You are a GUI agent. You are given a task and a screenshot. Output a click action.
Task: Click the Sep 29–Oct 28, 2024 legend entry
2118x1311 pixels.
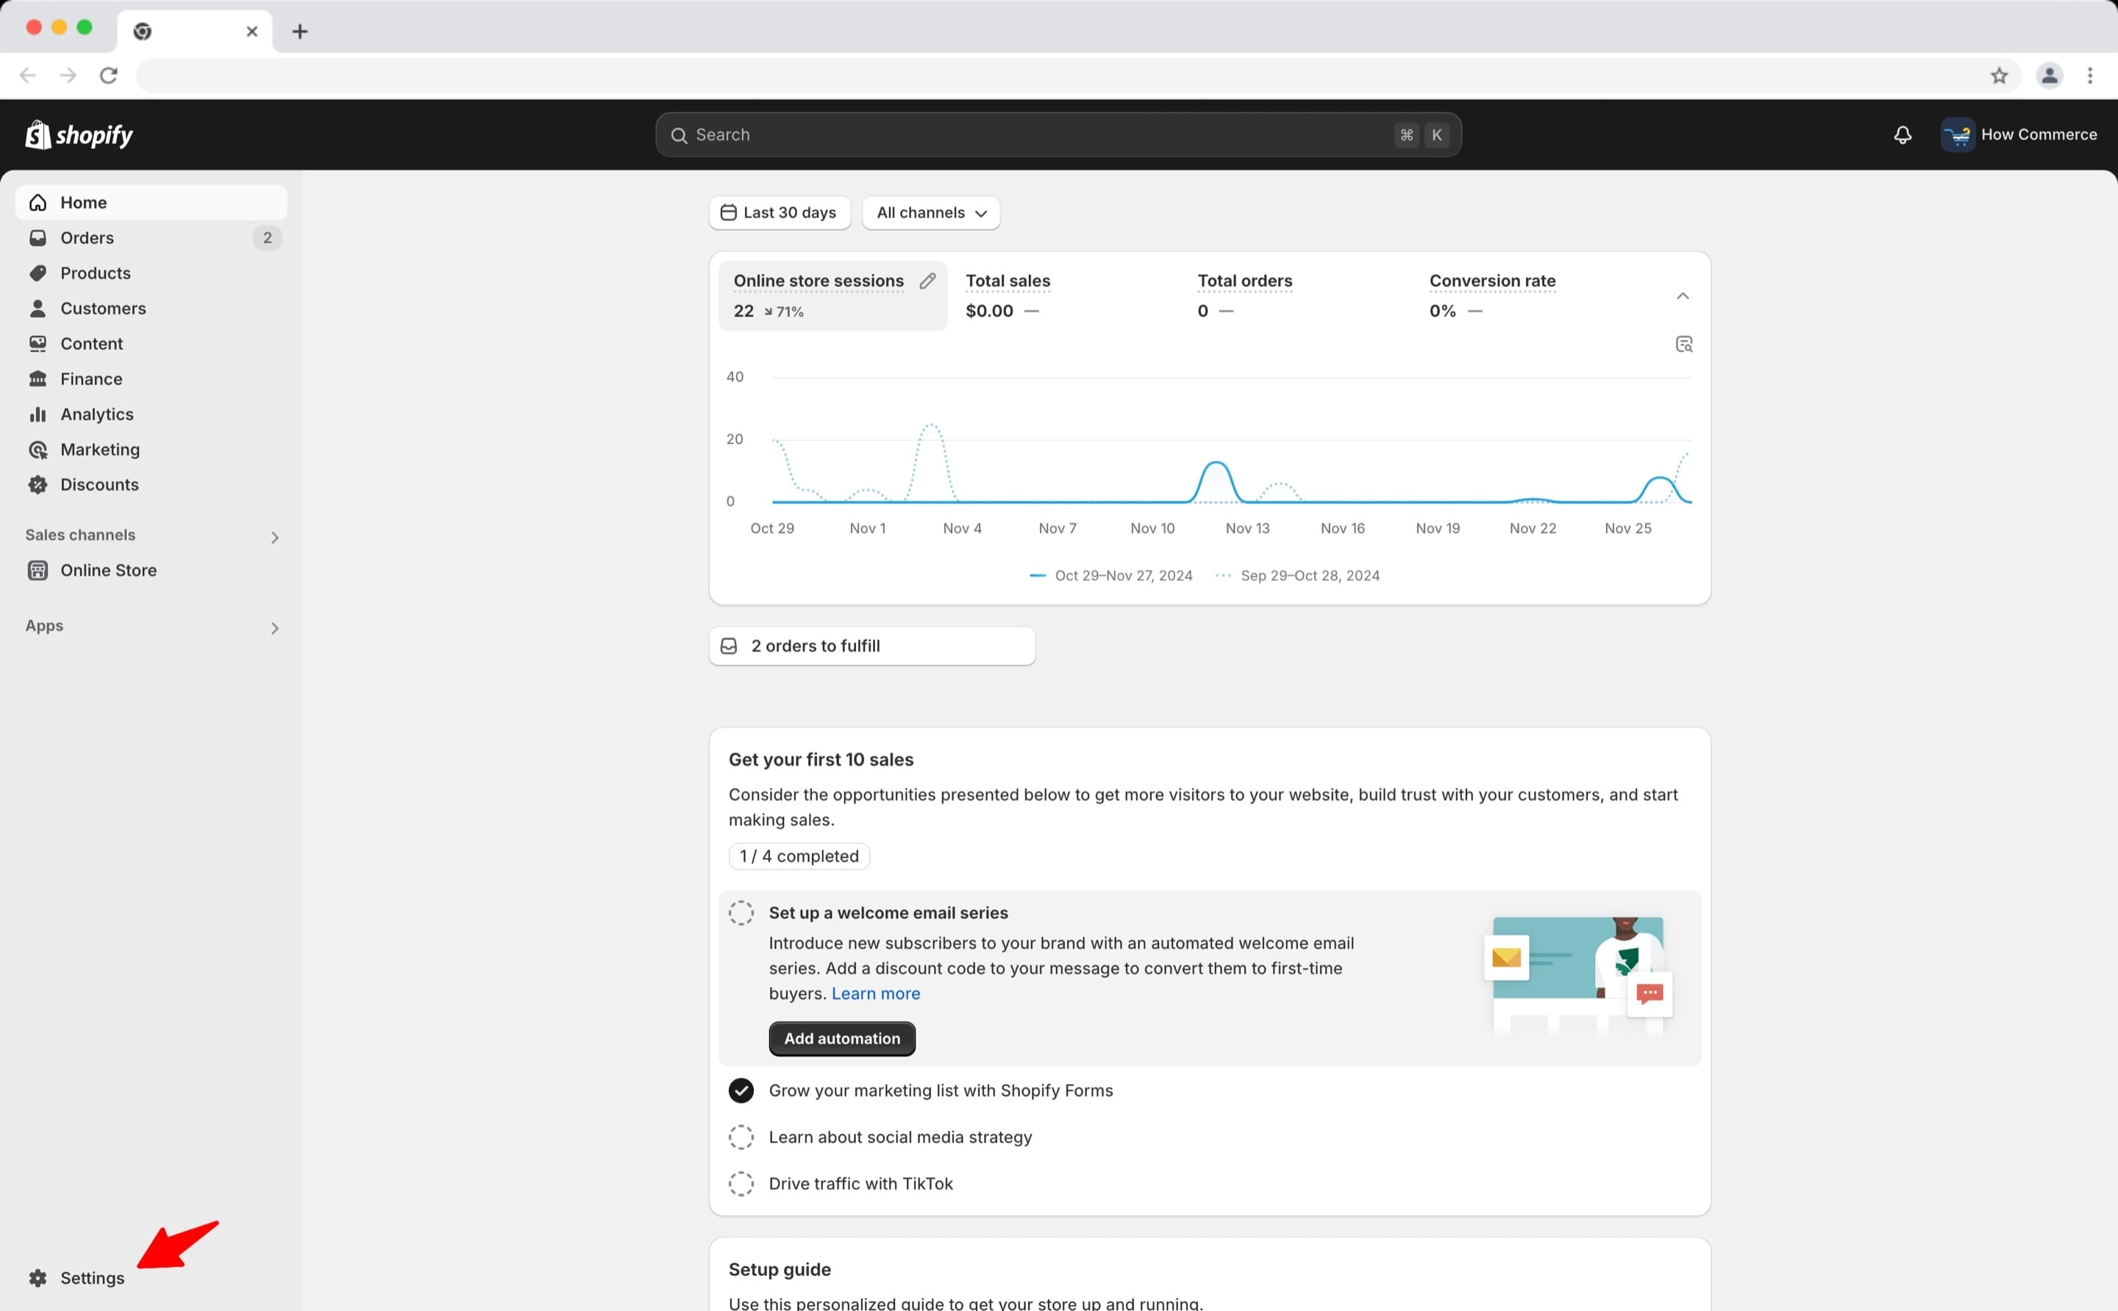(x=1297, y=575)
